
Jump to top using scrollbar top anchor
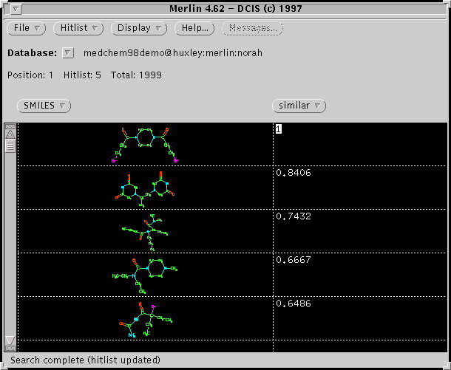(10, 126)
